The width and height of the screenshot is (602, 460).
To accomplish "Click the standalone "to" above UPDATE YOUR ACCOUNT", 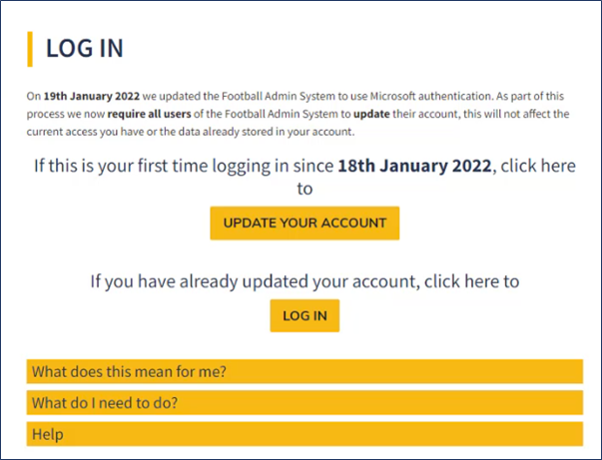I will click(x=304, y=189).
